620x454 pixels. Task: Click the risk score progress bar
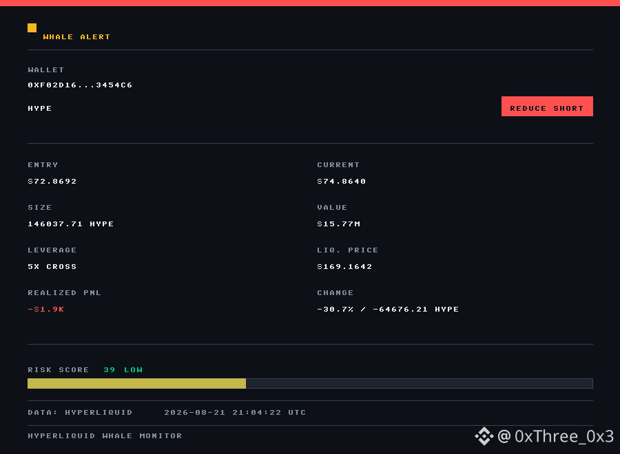[x=310, y=383]
